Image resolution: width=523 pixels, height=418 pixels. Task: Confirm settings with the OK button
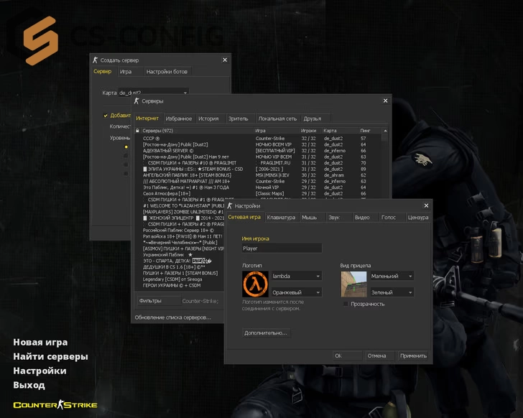347,356
